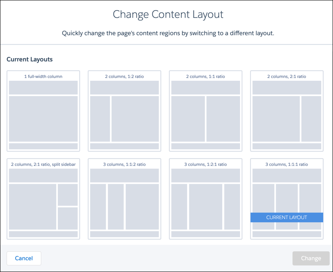Select the 2 columns, 1:2 ratio layout
The image size is (333, 272).
point(124,110)
